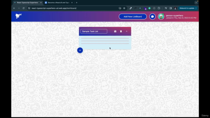The width and height of the screenshot is (210, 118).
Task: Switch to React Typescript Superhero tab
Action: [28, 3]
